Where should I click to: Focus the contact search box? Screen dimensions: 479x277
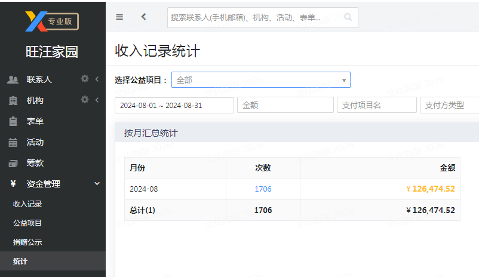pyautogui.click(x=262, y=17)
